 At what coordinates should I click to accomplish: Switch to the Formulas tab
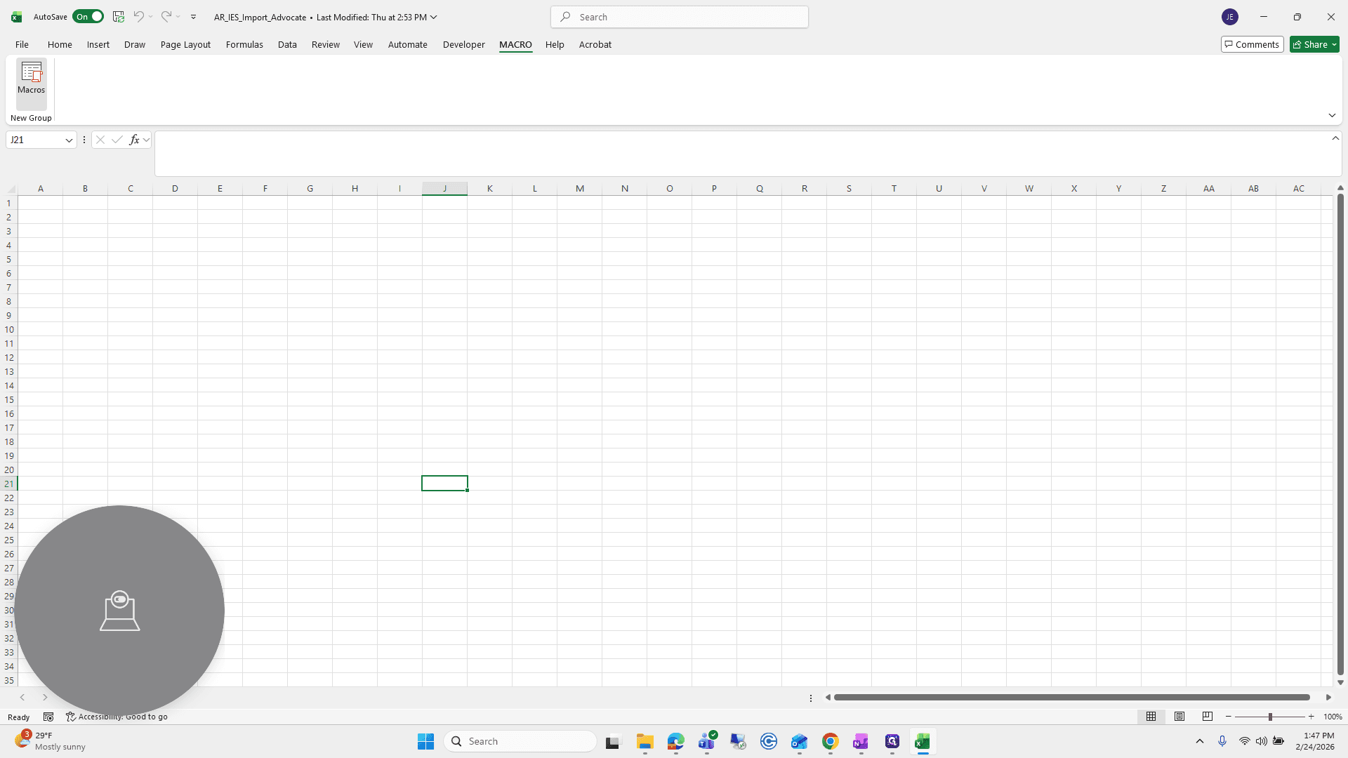244,44
